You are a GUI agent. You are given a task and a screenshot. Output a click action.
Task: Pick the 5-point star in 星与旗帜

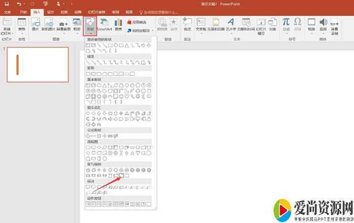[x=105, y=170]
